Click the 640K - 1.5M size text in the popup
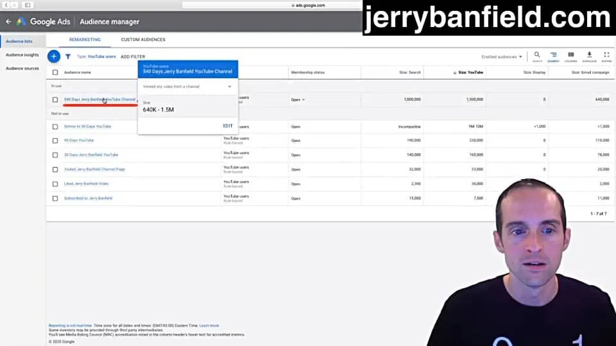The height and width of the screenshot is (346, 616). click(x=158, y=110)
